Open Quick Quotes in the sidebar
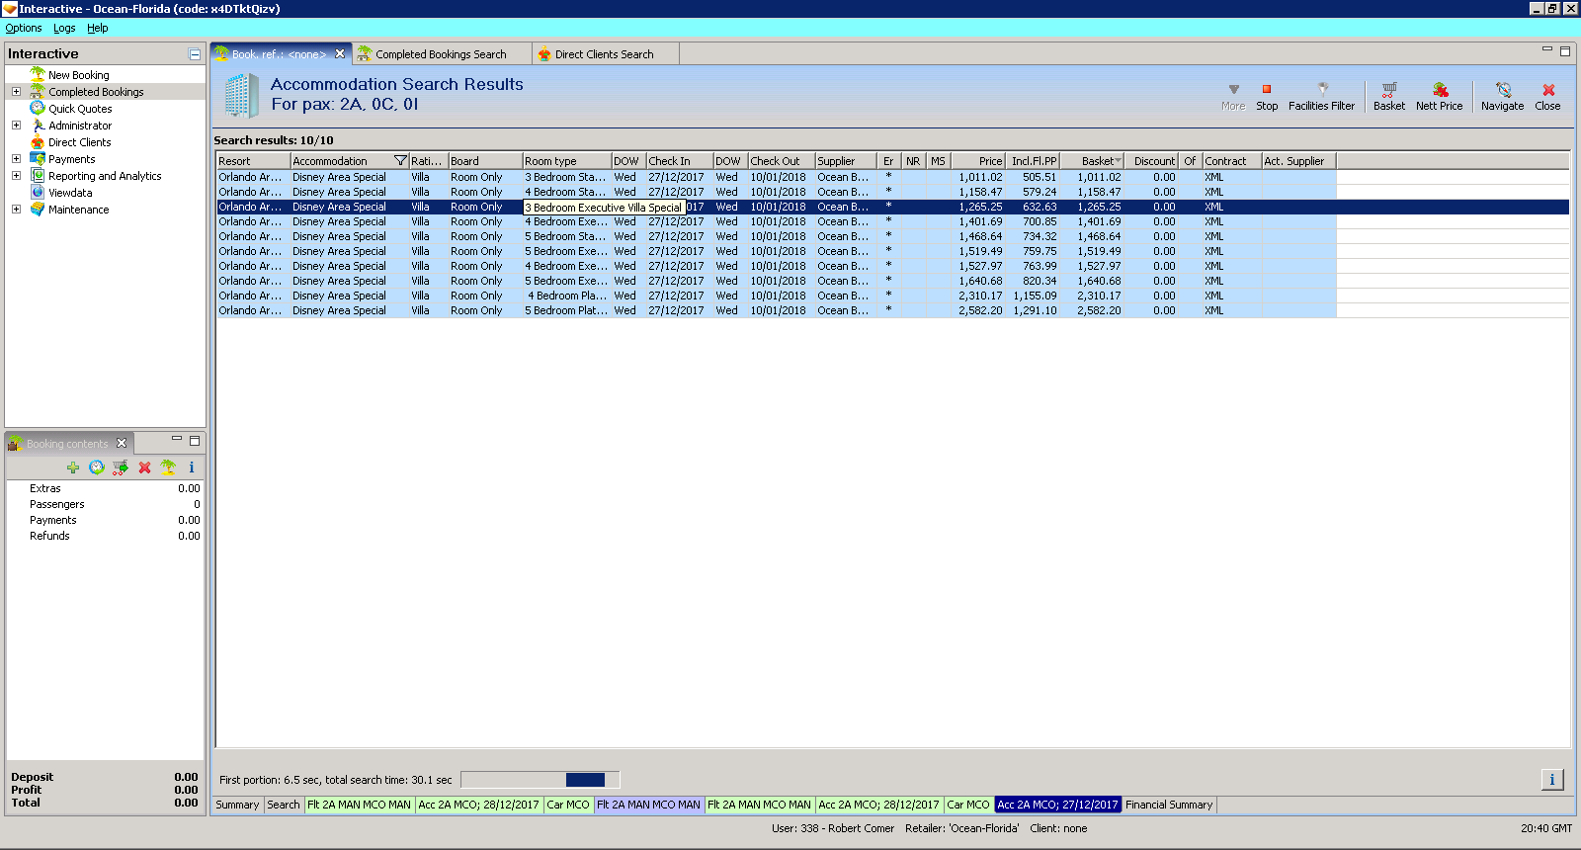The width and height of the screenshot is (1581, 850). 80,109
